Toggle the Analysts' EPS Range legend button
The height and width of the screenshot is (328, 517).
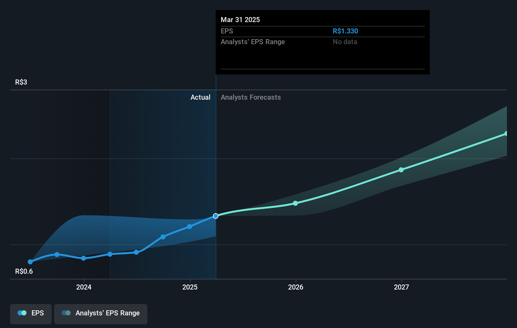coord(101,314)
